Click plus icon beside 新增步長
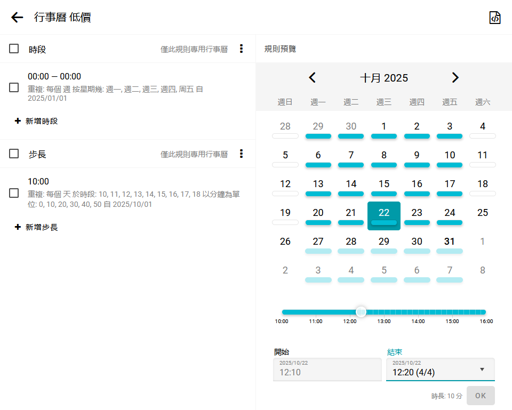The width and height of the screenshot is (512, 410). point(18,227)
